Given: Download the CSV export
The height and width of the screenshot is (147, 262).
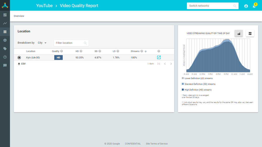Looking at the screenshot, I should (22, 64).
